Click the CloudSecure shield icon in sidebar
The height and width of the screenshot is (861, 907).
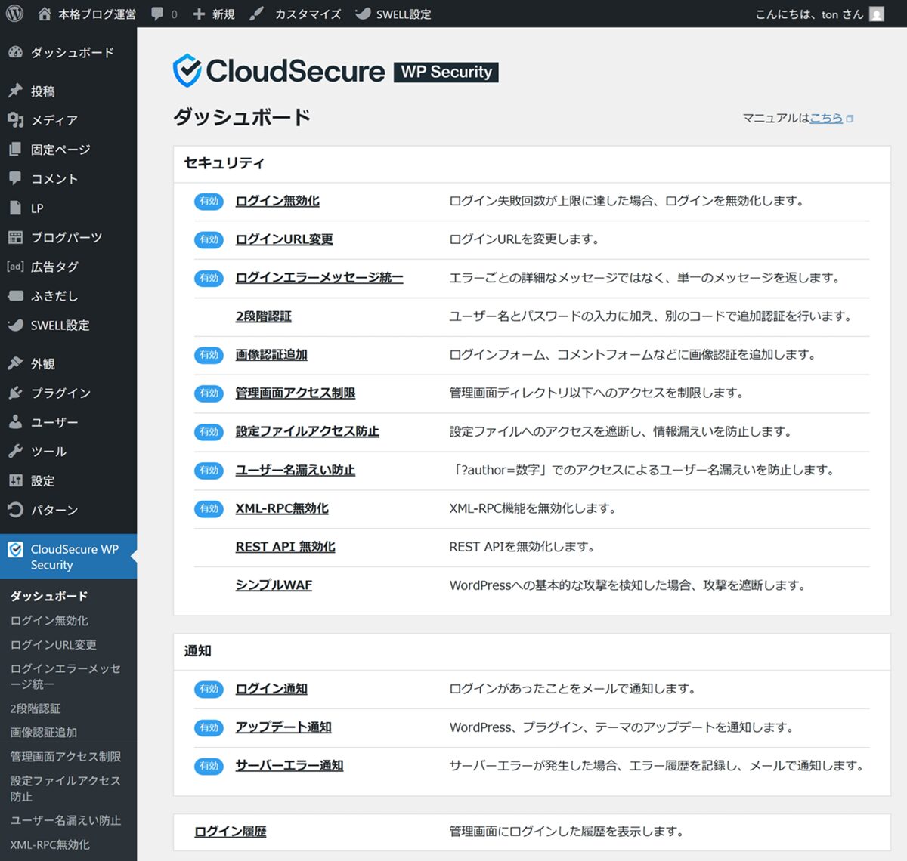coord(15,550)
